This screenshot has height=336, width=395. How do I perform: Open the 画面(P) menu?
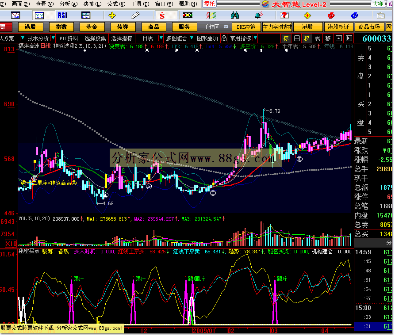click(x=21, y=4)
